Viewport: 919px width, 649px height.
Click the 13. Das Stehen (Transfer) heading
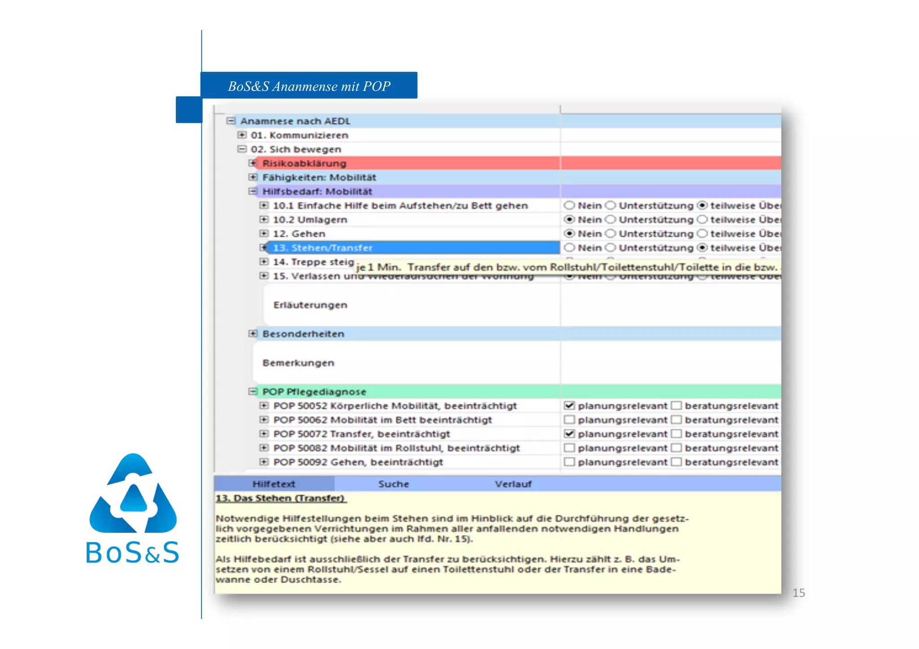[x=280, y=498]
